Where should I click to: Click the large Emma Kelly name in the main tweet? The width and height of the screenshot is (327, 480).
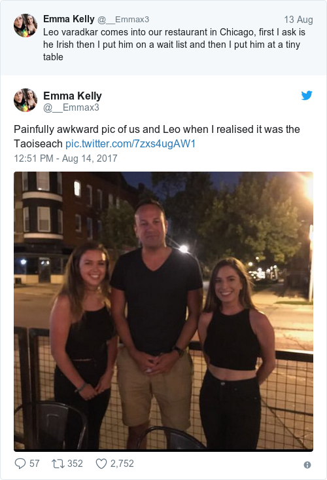tap(73, 96)
